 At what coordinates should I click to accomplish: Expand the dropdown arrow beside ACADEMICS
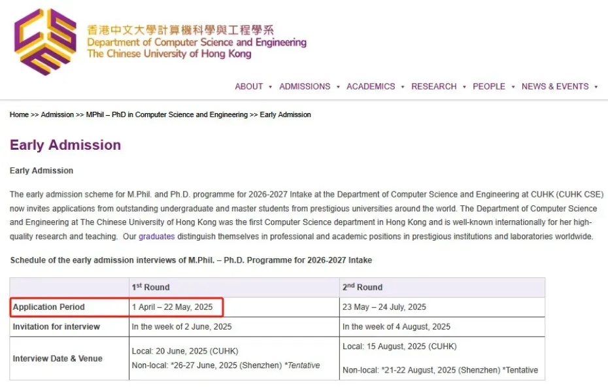tap(403, 87)
